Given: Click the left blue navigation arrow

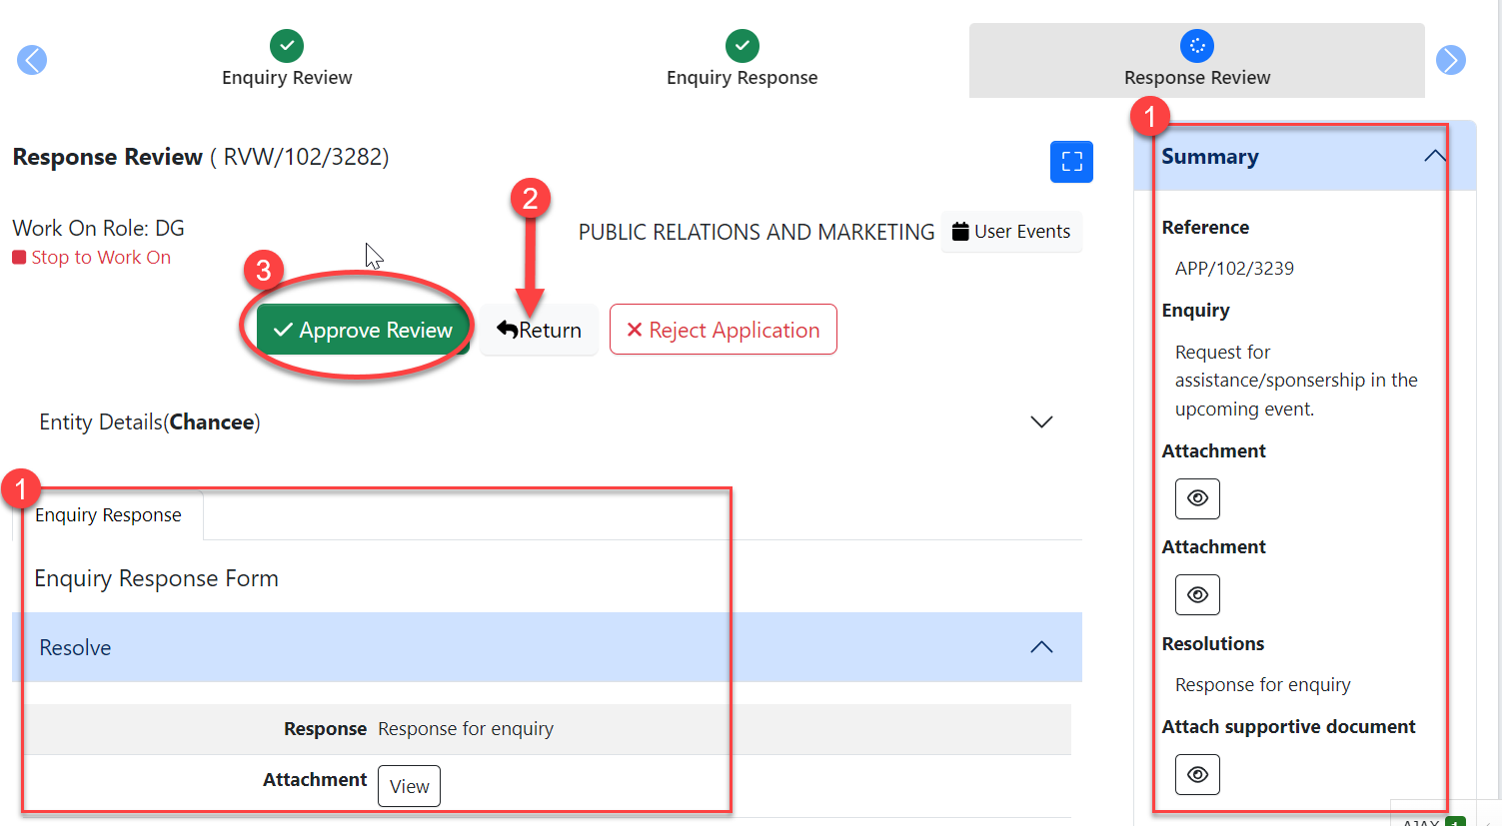Looking at the screenshot, I should (x=32, y=60).
